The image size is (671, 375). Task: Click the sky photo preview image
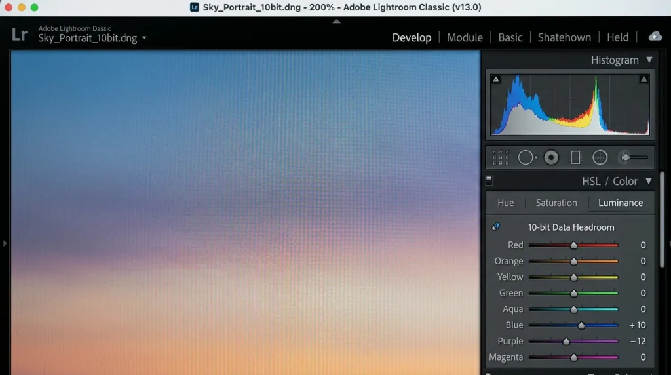[245, 213]
